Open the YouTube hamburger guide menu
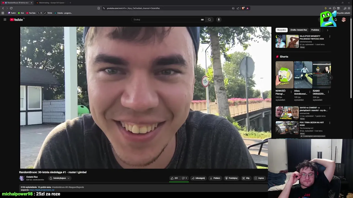The height and width of the screenshot is (198, 353). (5, 20)
